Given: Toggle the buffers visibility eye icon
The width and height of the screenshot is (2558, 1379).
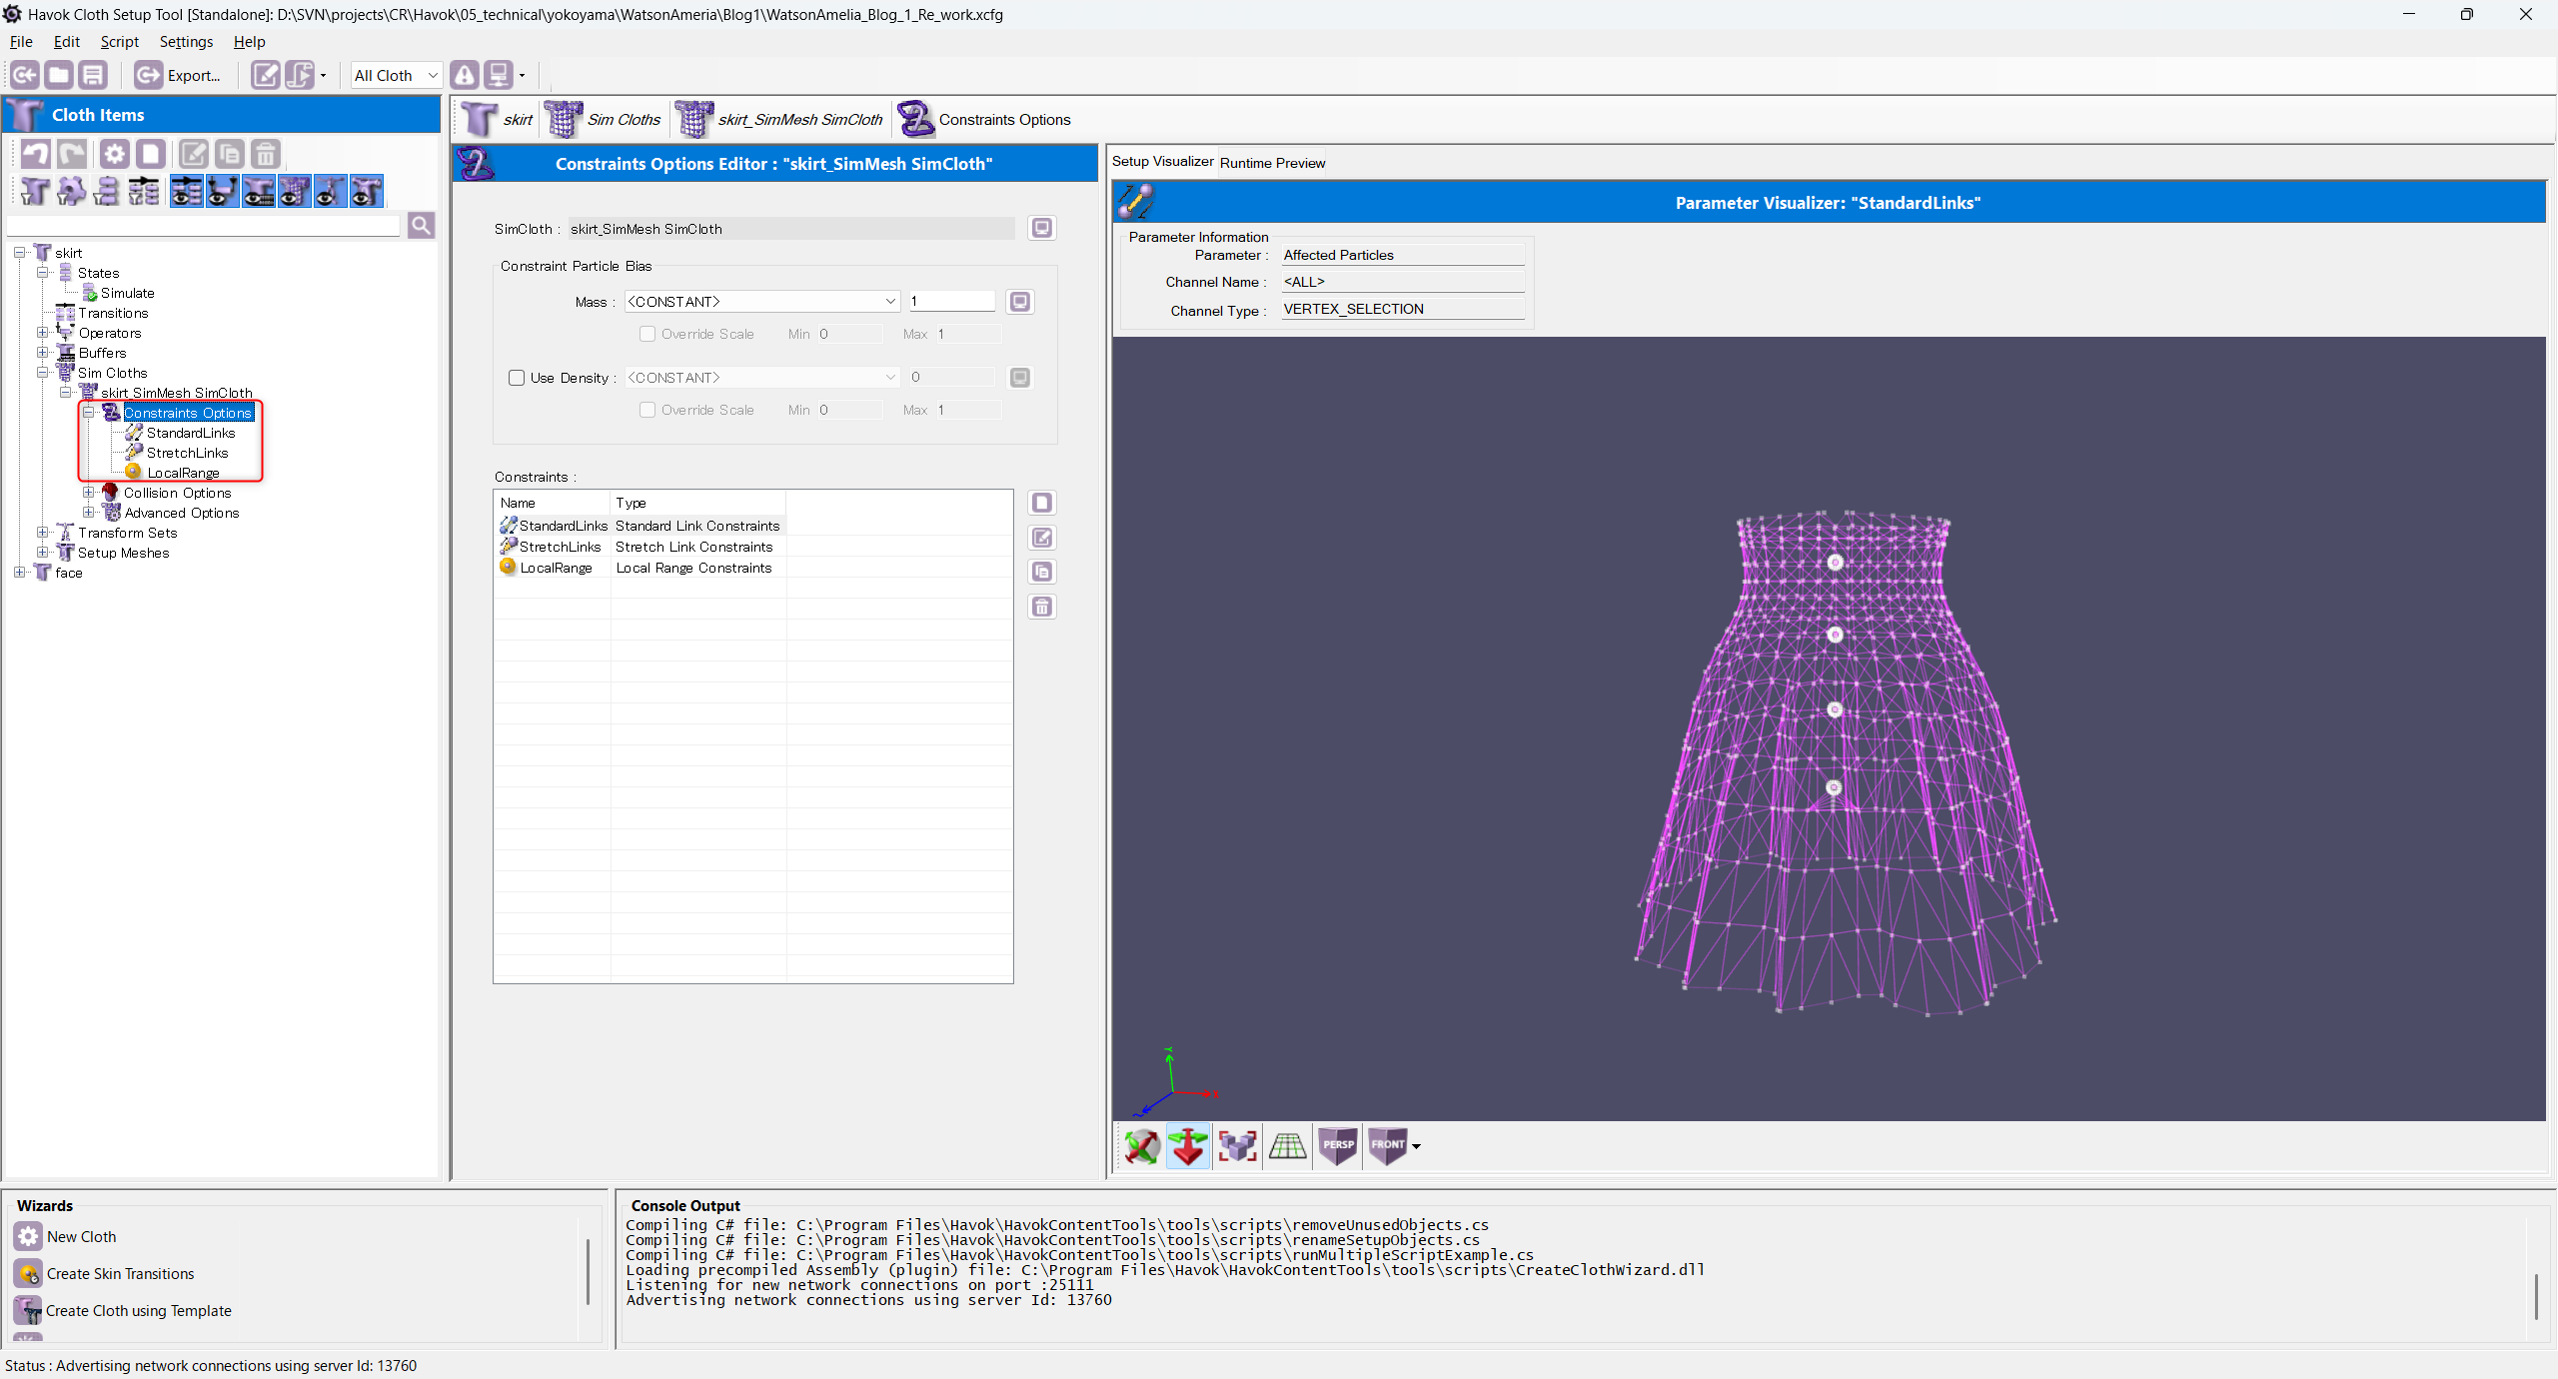Looking at the screenshot, I should pyautogui.click(x=222, y=191).
